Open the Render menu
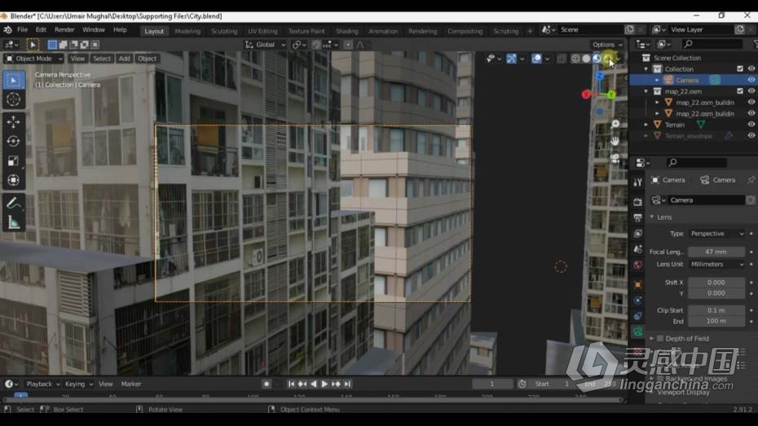The width and height of the screenshot is (758, 426). (x=64, y=30)
